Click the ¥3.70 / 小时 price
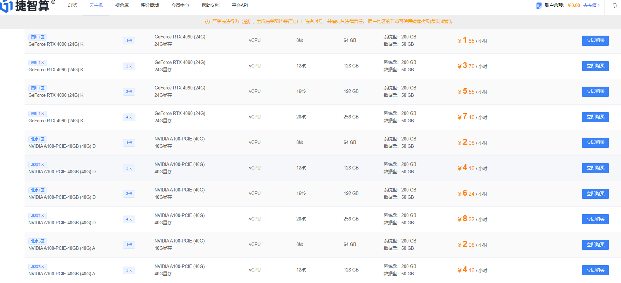The width and height of the screenshot is (621, 283). (x=472, y=66)
